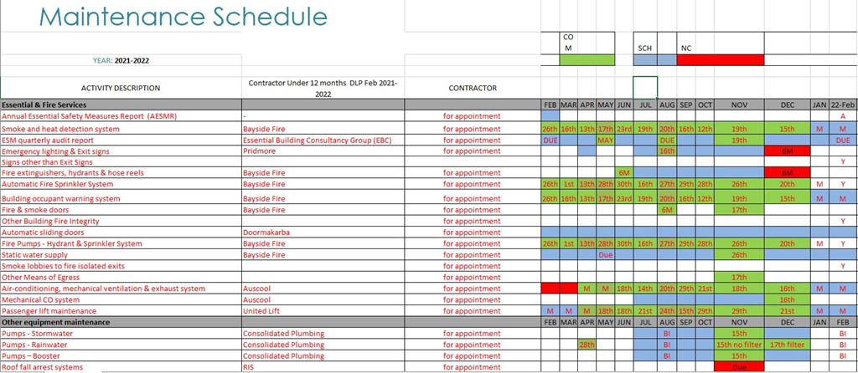Select NOV header in Other equipment maintenance row
Screen dimensions: 858x373
pyautogui.click(x=739, y=322)
